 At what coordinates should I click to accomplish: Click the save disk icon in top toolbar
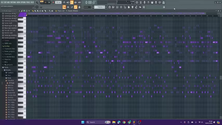[x=152, y=3]
